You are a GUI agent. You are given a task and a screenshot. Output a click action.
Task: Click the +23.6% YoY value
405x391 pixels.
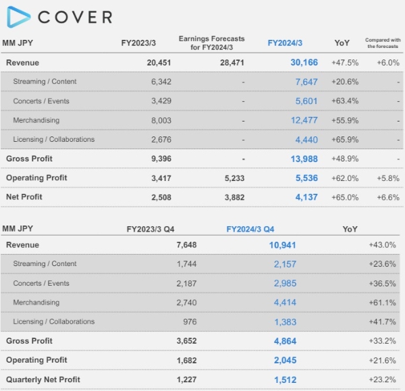[382, 264]
